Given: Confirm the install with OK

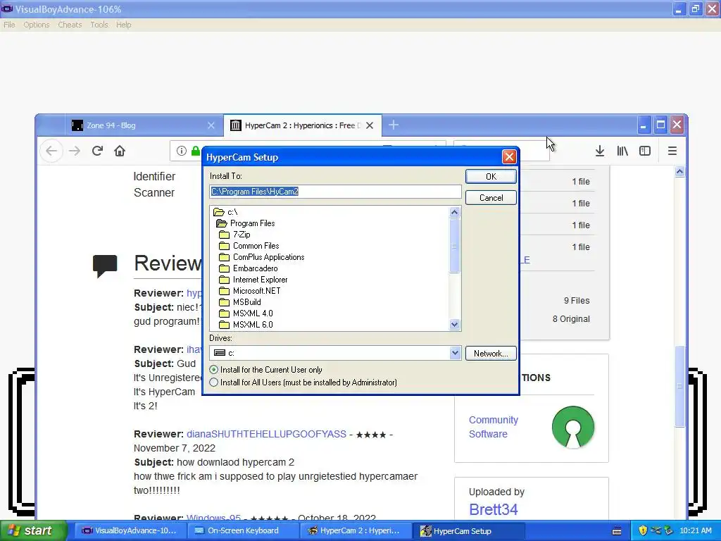Looking at the screenshot, I should [491, 177].
